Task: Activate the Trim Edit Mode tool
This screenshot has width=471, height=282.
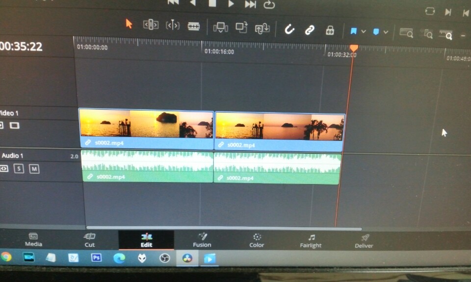Action: pyautogui.click(x=151, y=24)
